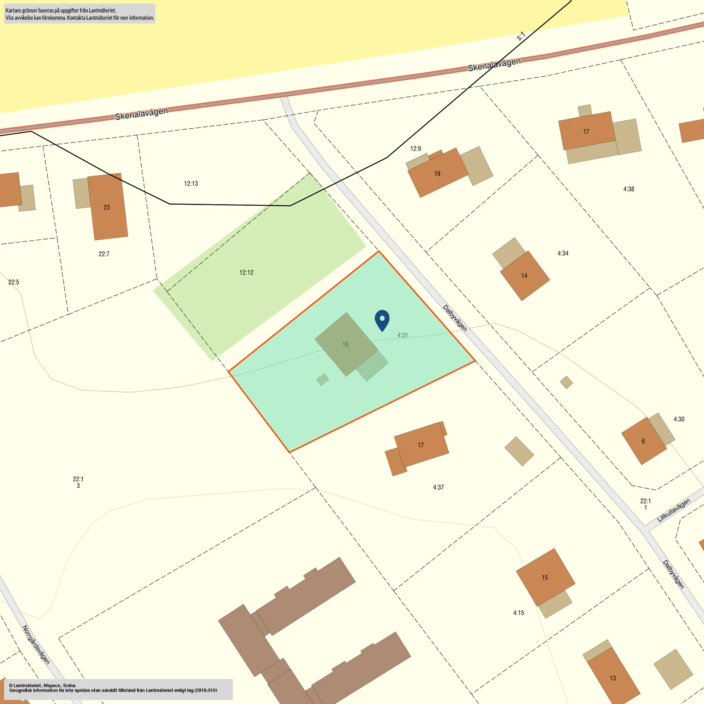The height and width of the screenshot is (704, 704).
Task: Click the 22:1 label with number 3
Action: (x=78, y=482)
